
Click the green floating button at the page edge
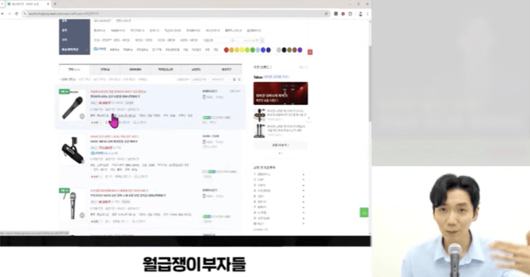(x=364, y=213)
